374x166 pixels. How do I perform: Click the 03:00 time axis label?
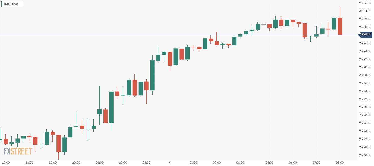(x=240, y=163)
